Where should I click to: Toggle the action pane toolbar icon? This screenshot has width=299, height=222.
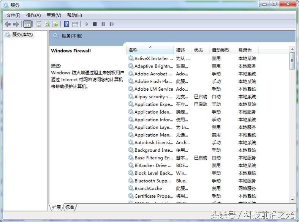coord(75,24)
